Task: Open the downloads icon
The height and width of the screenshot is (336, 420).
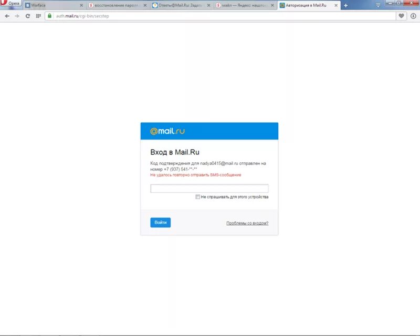Action: pyautogui.click(x=413, y=16)
